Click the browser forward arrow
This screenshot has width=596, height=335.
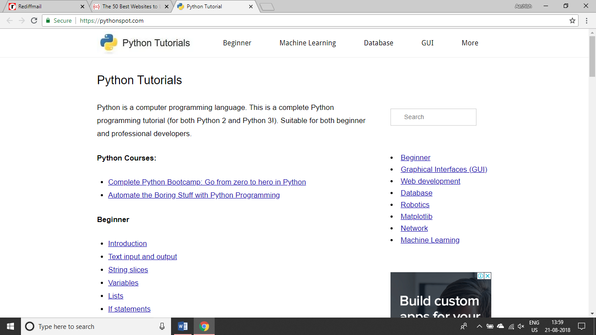pyautogui.click(x=22, y=21)
